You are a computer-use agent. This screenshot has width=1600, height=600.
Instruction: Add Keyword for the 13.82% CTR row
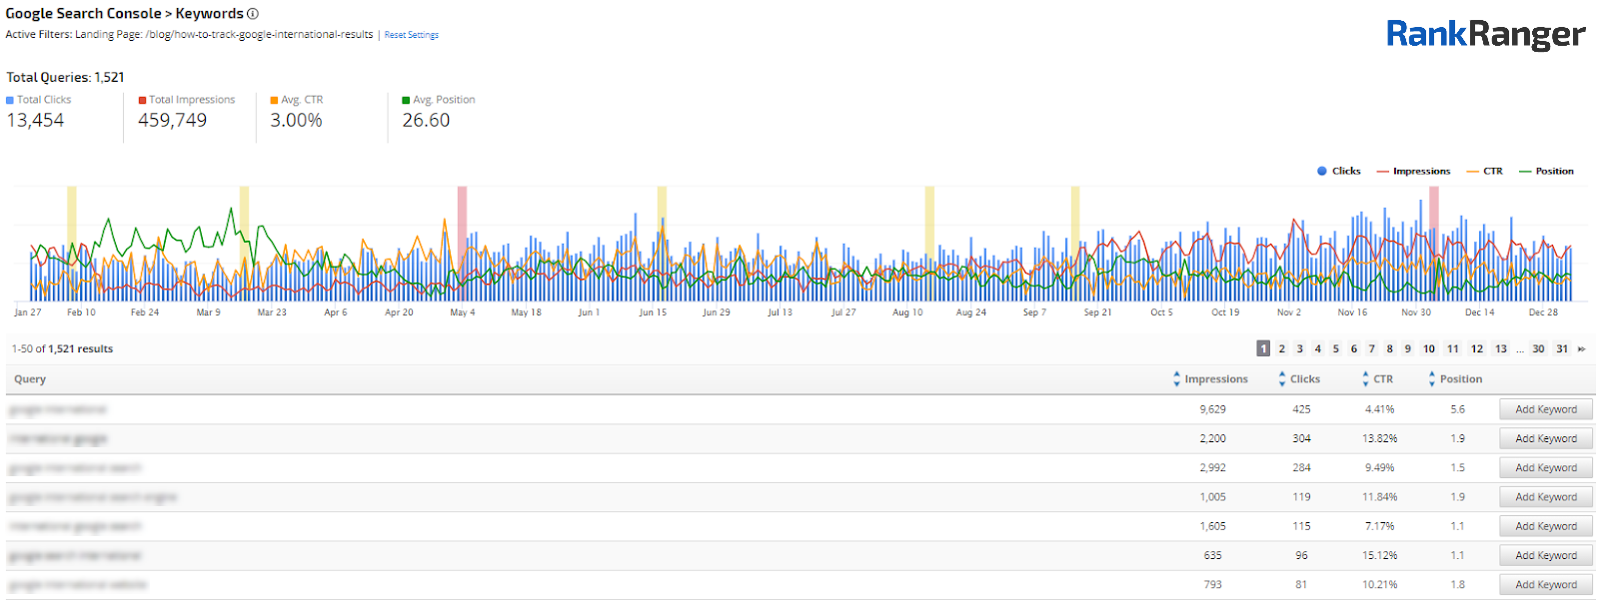point(1545,438)
